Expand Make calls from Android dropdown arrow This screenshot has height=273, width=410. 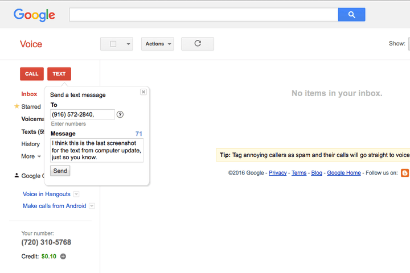click(x=92, y=206)
